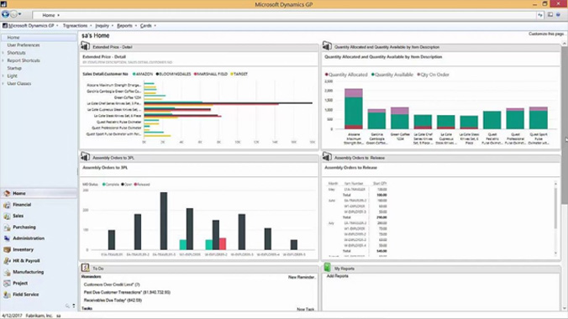Click the layout icon next to refresh
568x319 pixels.
[x=550, y=15]
